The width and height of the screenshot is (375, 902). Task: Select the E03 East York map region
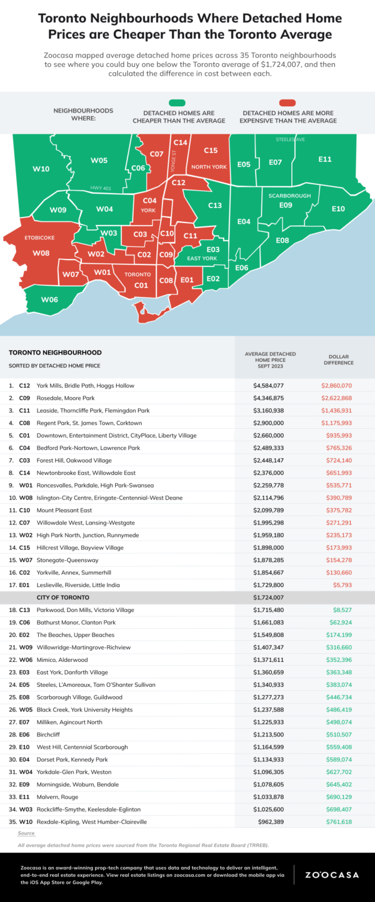click(x=212, y=249)
